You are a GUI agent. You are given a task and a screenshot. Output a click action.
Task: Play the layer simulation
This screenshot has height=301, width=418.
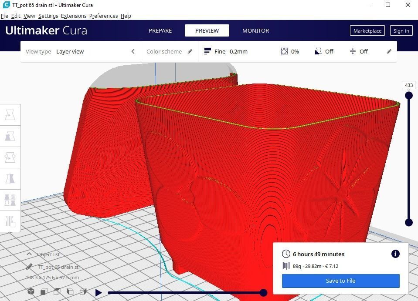(99, 292)
